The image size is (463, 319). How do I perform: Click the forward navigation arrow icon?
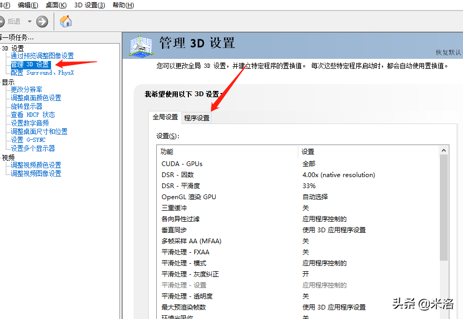[x=42, y=22]
